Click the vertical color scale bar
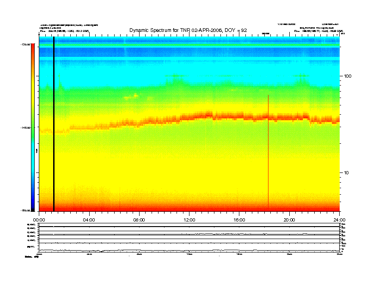 33,128
